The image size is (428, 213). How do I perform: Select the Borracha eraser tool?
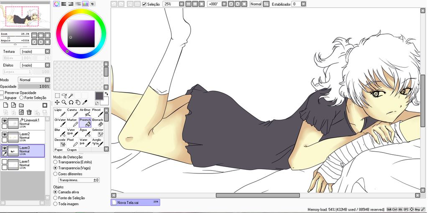click(97, 123)
